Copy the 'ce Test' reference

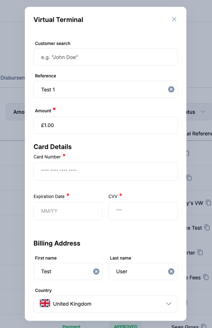(x=207, y=228)
